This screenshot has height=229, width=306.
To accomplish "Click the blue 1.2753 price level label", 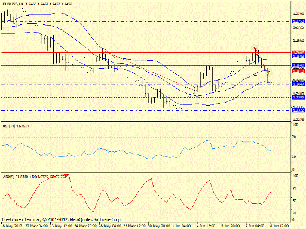I will (298, 21).
